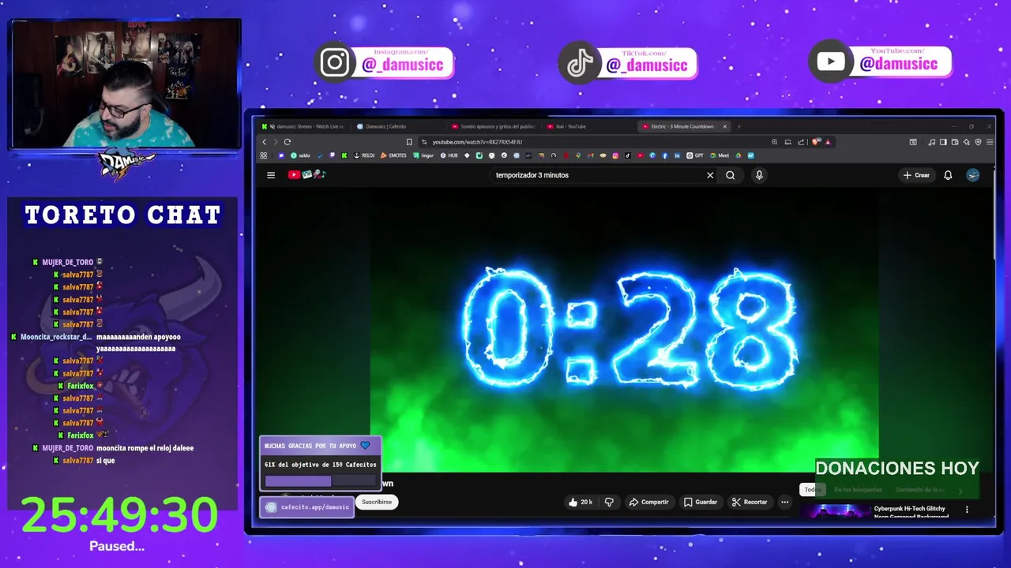The width and height of the screenshot is (1011, 568).
Task: Open the HUB bookmark
Action: pos(449,155)
